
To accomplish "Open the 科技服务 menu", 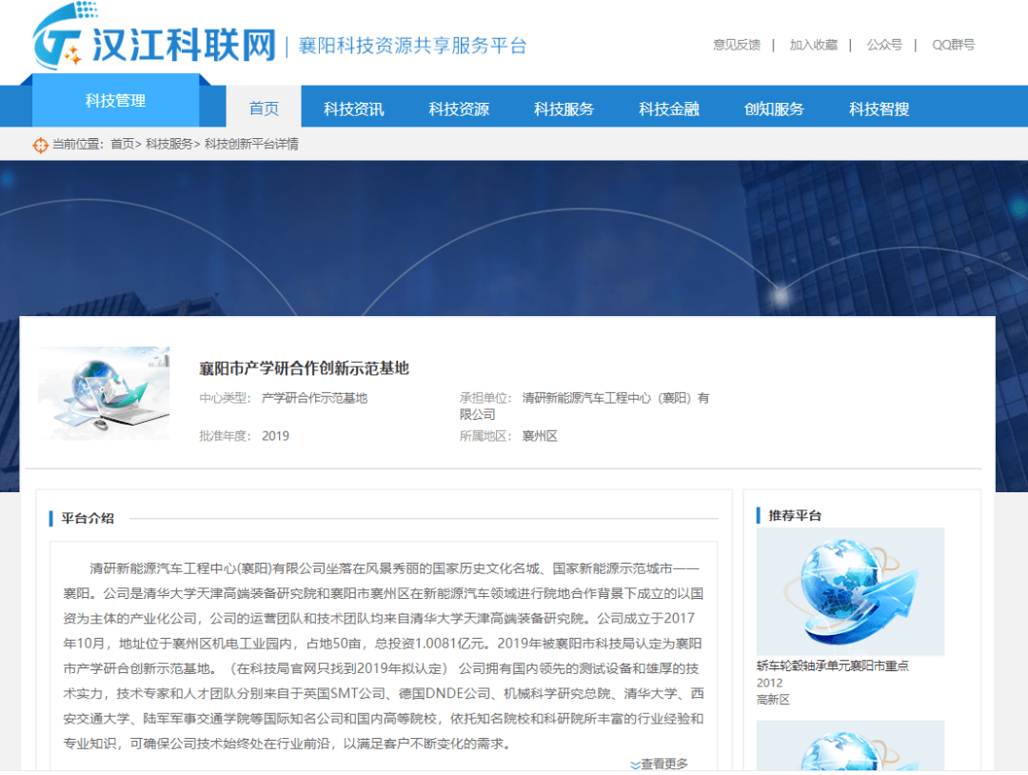I will 563,109.
